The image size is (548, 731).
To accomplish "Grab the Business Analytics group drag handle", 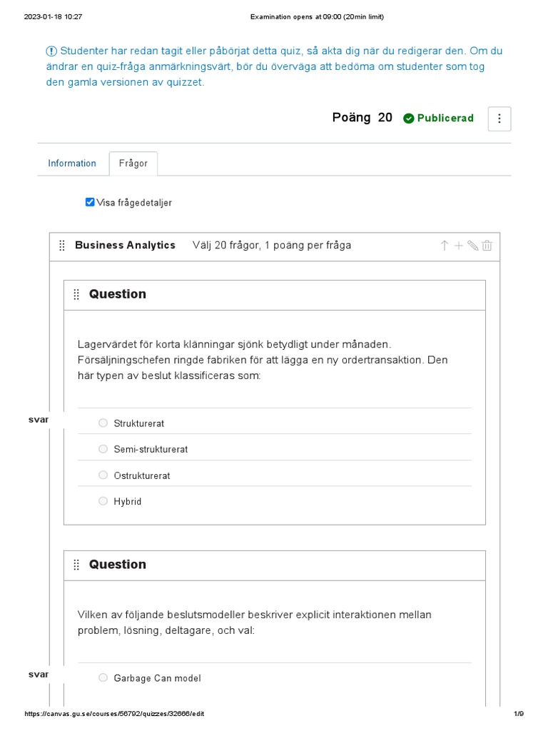I will point(61,246).
